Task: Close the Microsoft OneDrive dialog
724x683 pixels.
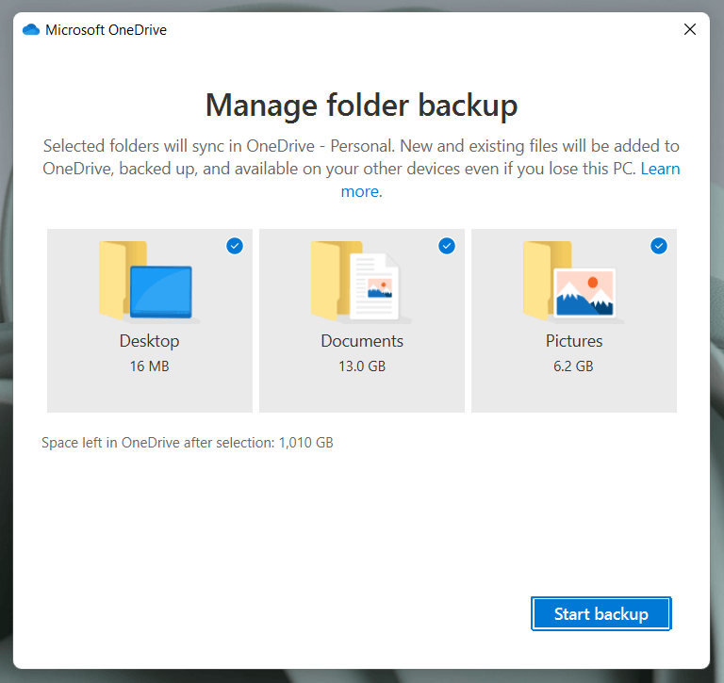Action: click(690, 29)
